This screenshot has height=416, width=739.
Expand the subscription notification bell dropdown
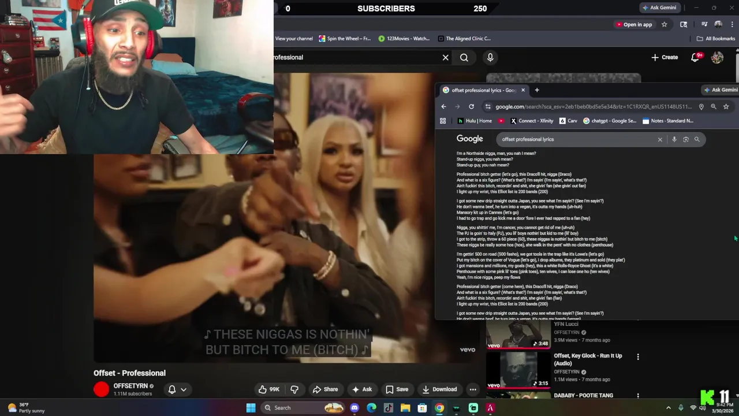click(x=177, y=389)
